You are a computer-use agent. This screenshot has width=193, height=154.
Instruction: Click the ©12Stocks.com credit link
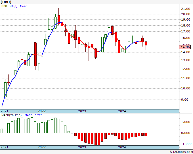[x=181, y=152]
